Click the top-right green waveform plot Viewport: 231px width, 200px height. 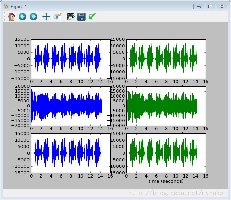[x=166, y=59]
